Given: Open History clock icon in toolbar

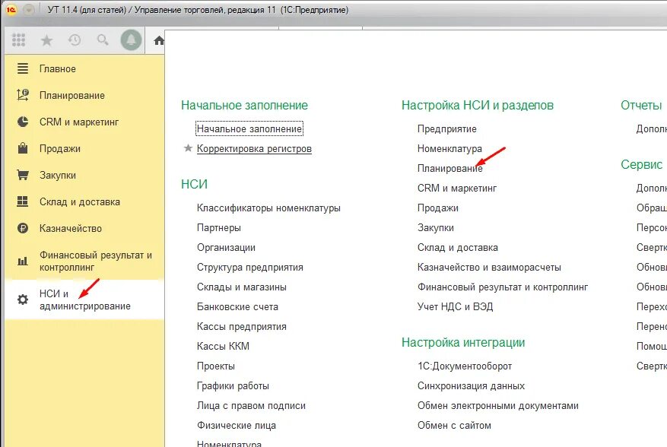Looking at the screenshot, I should click(75, 40).
